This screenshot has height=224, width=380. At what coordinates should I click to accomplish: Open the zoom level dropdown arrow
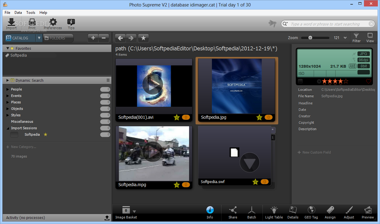(x=345, y=38)
